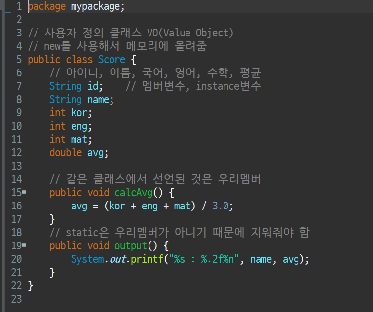The height and width of the screenshot is (312, 373).
Task: Click the closing brace on line 17
Action: [x=52, y=219]
